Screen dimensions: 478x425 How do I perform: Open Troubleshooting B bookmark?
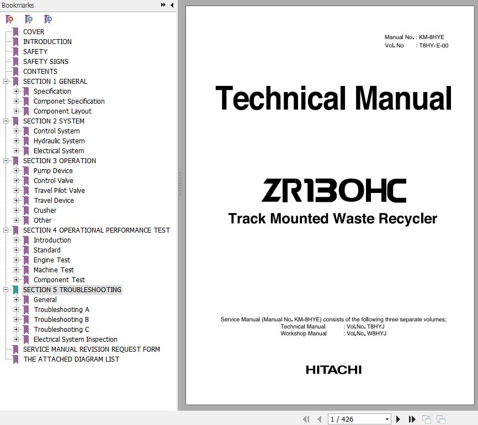click(61, 319)
